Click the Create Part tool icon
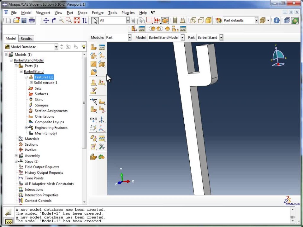This screenshot has width=303, height=227. tap(93, 47)
